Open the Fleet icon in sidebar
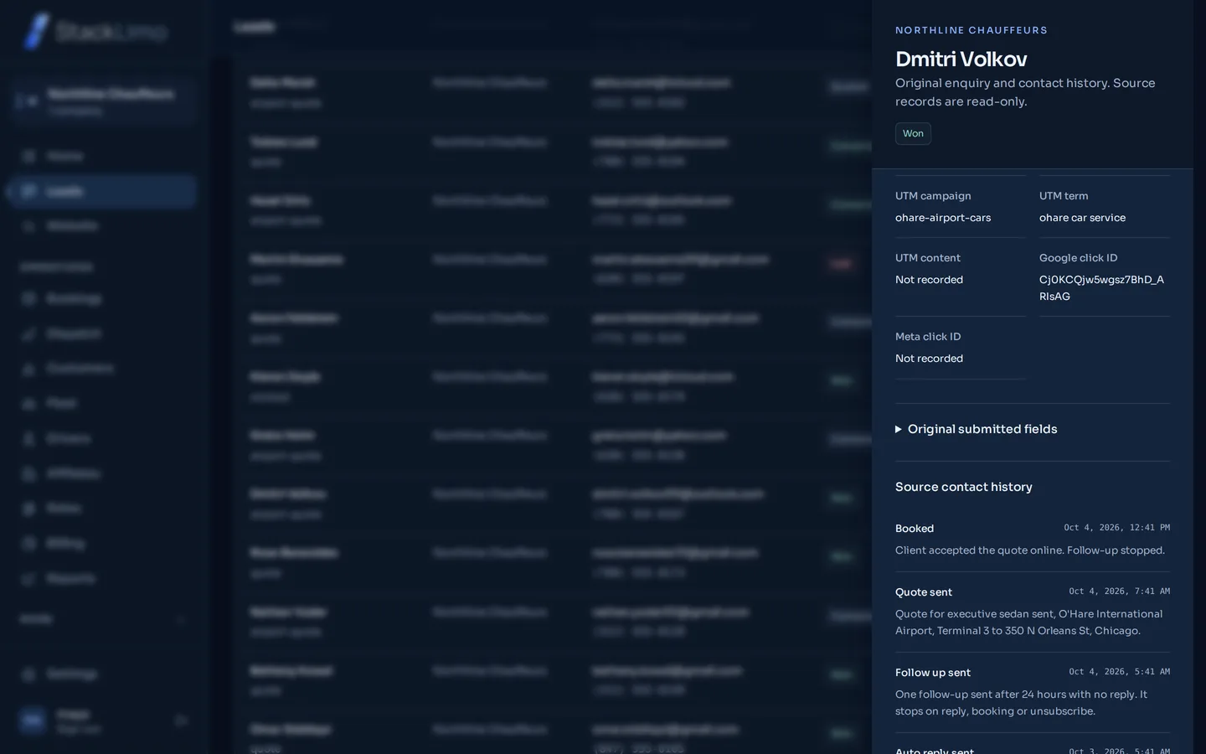The width and height of the screenshot is (1206, 754). coord(29,404)
